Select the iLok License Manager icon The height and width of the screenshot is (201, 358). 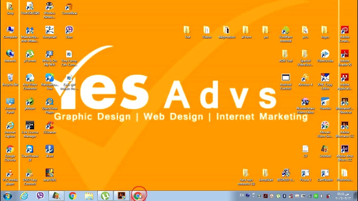tap(30, 130)
